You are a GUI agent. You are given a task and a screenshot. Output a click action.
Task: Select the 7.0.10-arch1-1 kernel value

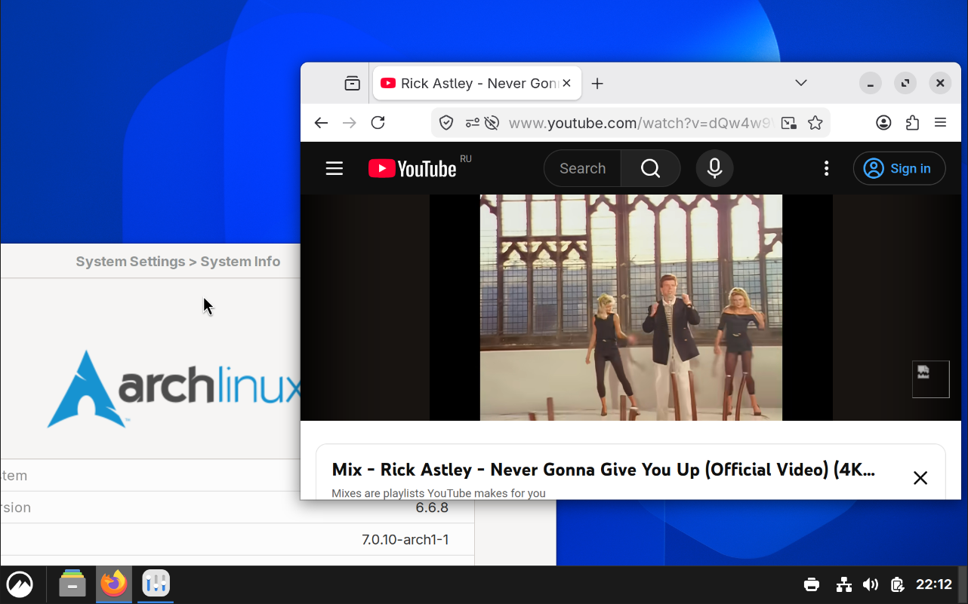pos(405,540)
